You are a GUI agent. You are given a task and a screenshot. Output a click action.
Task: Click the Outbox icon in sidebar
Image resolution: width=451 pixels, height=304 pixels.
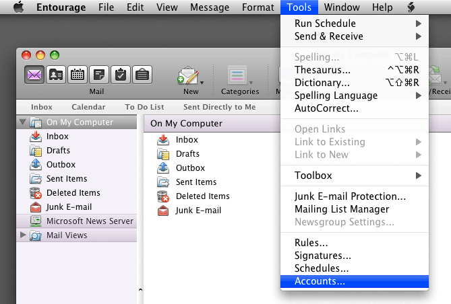coord(36,165)
